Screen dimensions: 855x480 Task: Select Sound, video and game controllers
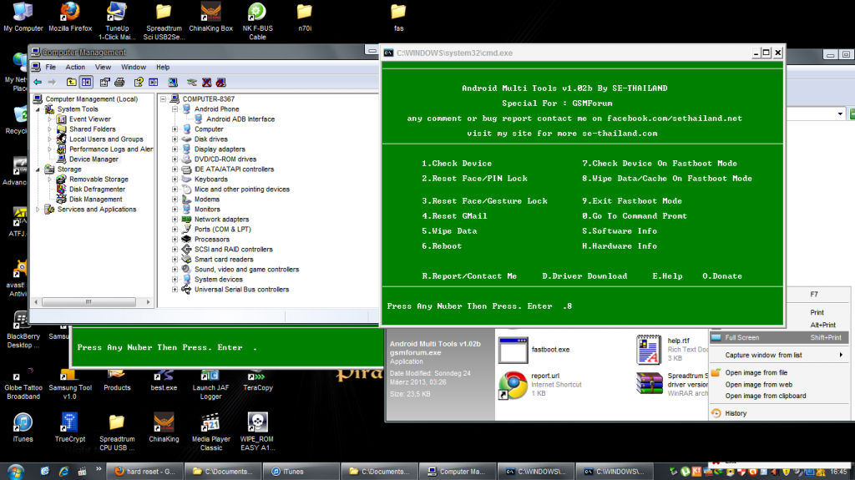246,270
